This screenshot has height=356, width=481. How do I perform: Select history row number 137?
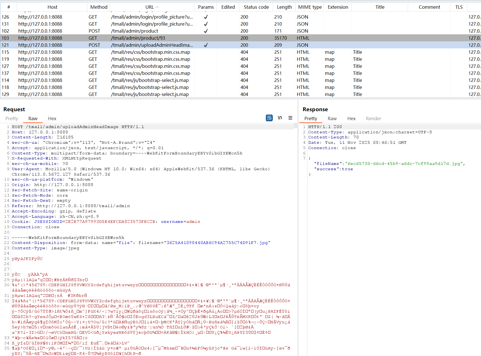pyautogui.click(x=241, y=73)
